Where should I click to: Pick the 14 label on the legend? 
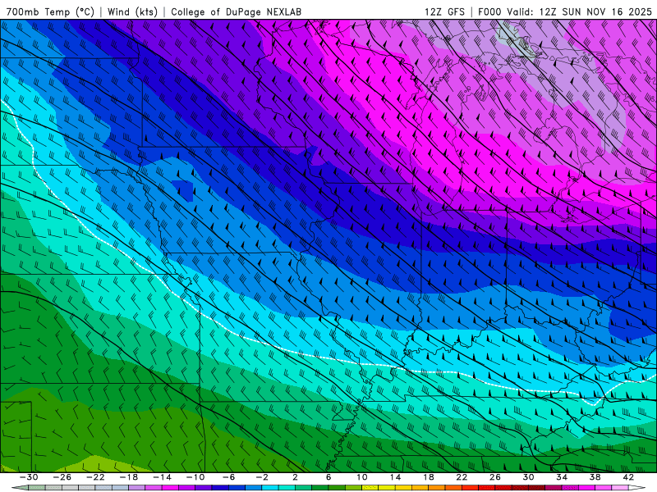[395, 477]
